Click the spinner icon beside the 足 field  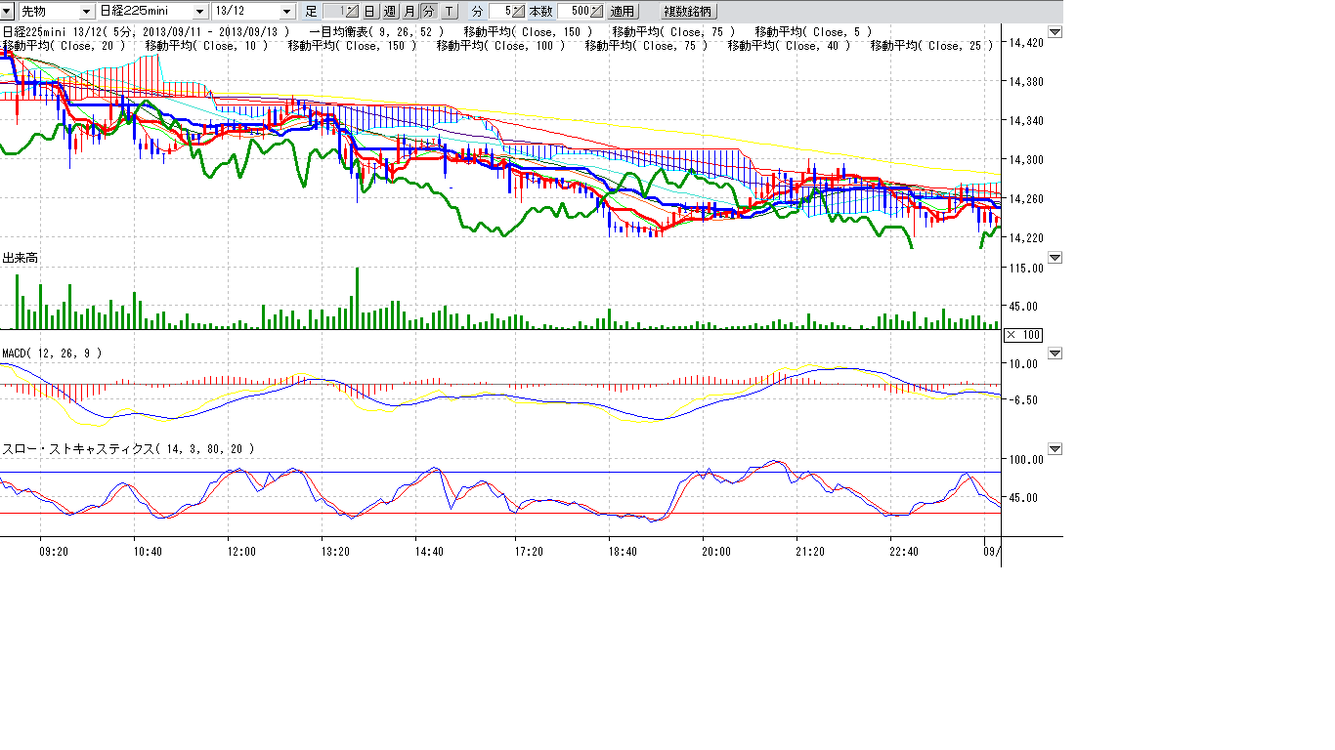pyautogui.click(x=352, y=12)
